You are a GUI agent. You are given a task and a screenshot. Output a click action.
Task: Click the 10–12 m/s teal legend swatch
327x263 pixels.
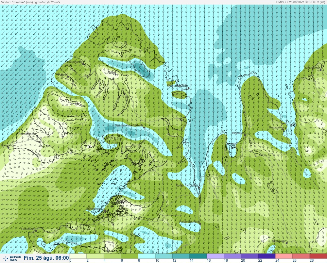point(164,256)
